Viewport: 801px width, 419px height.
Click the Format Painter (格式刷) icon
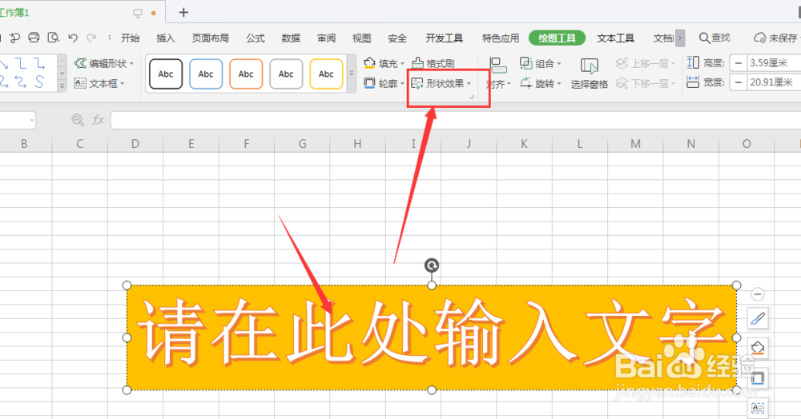pos(418,62)
